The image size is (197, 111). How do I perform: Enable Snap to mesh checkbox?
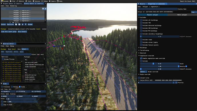(2, 105)
